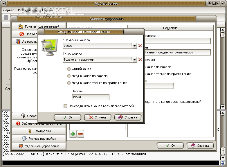Click the red exclamation banned icon

click(x=18, y=123)
